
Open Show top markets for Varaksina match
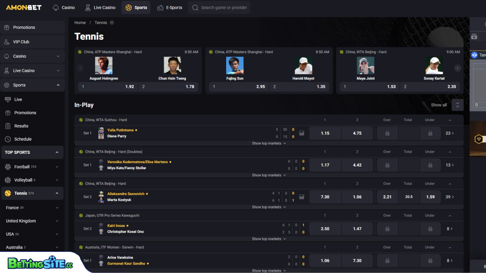point(268,271)
